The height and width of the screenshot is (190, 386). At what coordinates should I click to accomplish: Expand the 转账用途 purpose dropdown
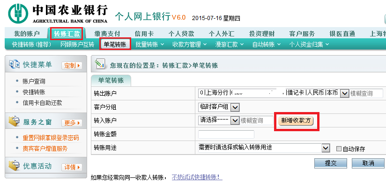(326, 148)
